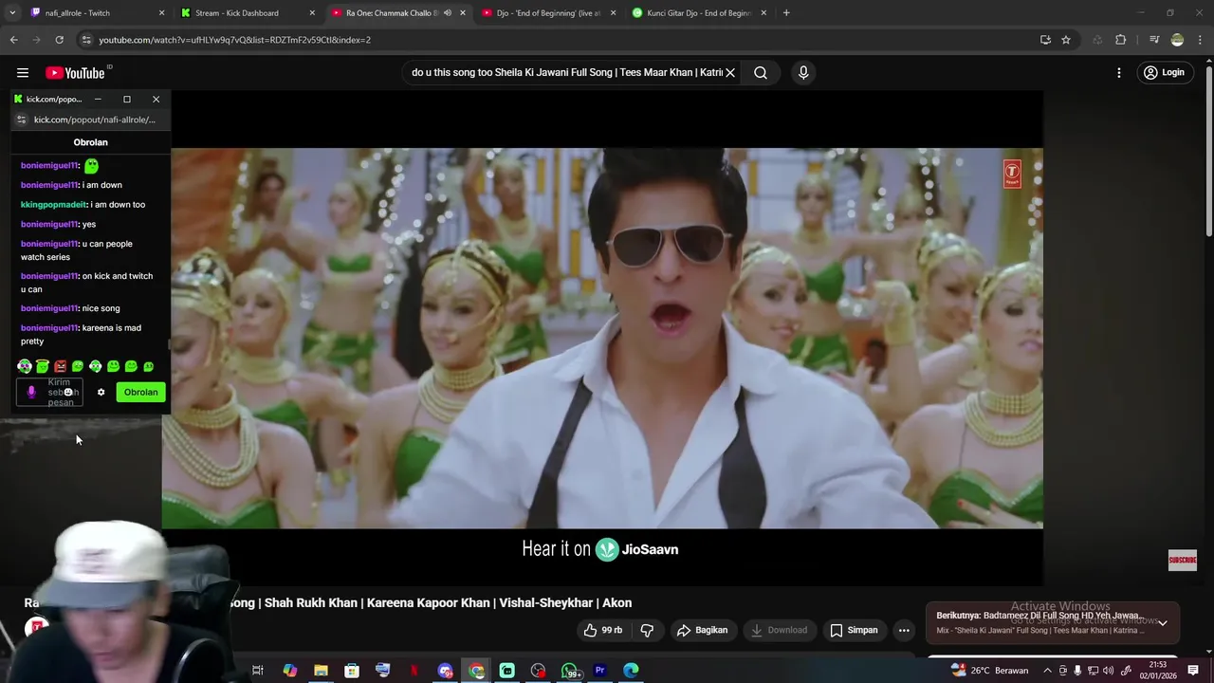Open taskbar volume control icon
This screenshot has width=1214, height=683.
[1108, 671]
